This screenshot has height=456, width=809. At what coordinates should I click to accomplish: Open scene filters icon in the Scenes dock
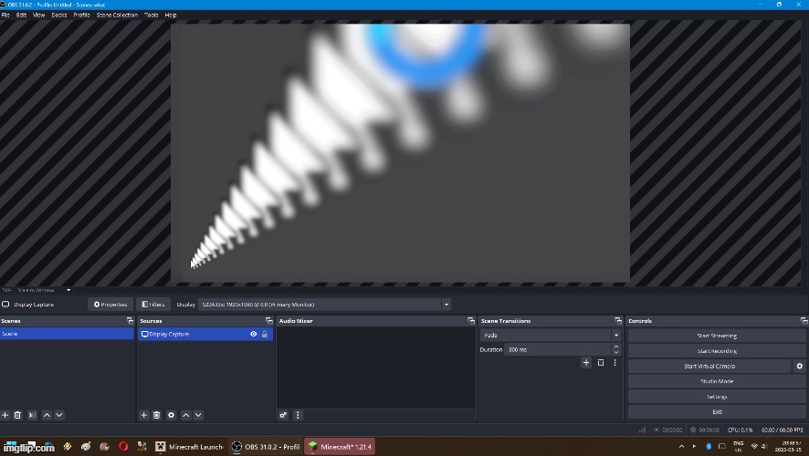[x=32, y=415]
